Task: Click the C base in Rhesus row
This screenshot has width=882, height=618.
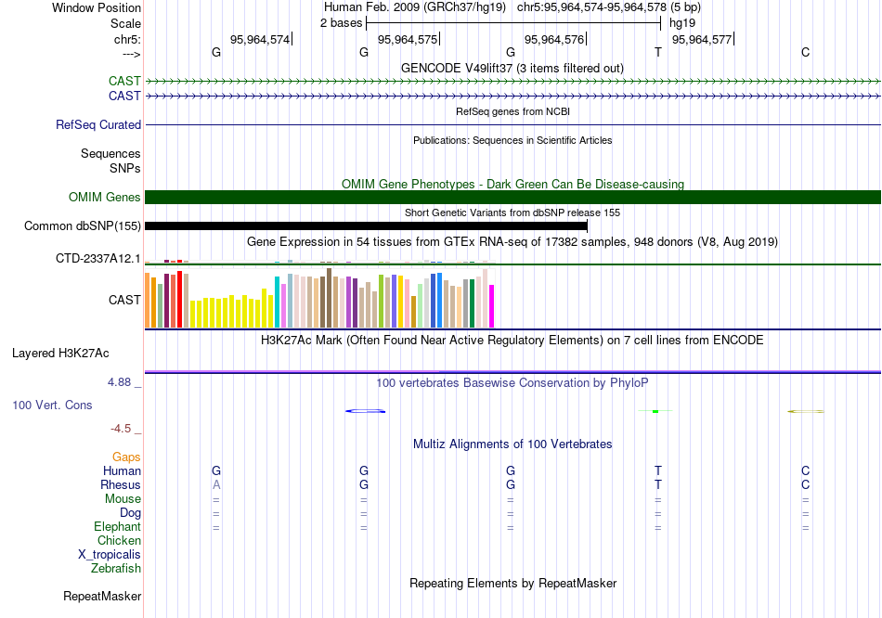Action: coord(806,484)
